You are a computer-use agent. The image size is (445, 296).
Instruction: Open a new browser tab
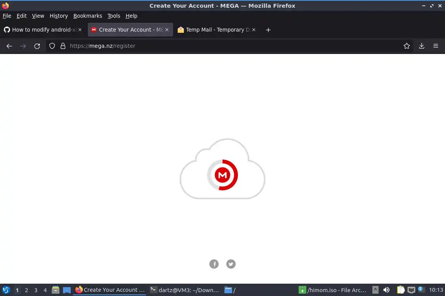coord(268,30)
